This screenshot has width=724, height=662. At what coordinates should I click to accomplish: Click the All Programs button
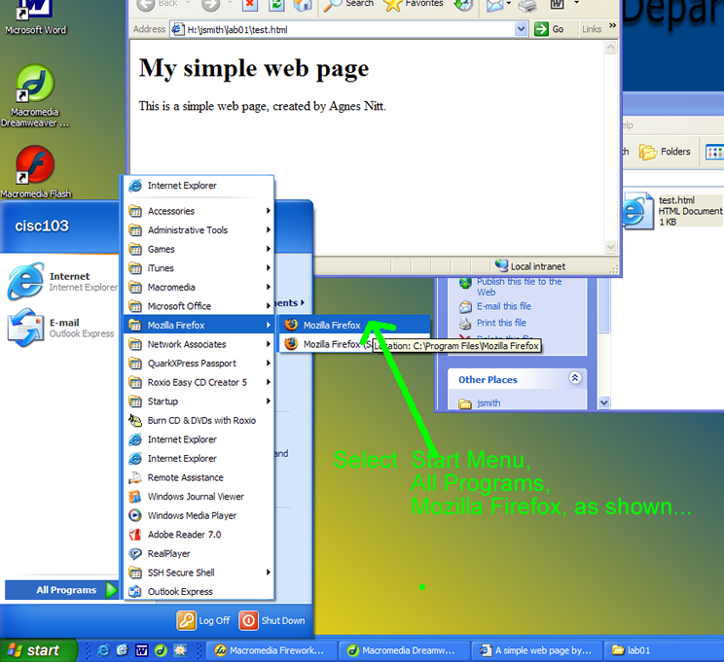(x=61, y=590)
